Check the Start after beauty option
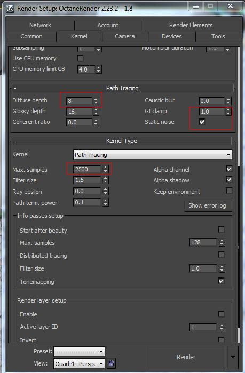Image resolution: width=245 pixels, height=373 pixels. click(x=221, y=230)
